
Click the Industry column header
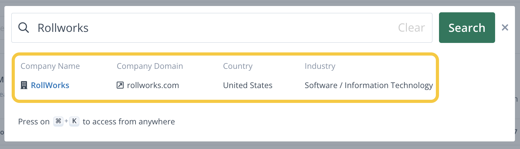click(x=320, y=66)
